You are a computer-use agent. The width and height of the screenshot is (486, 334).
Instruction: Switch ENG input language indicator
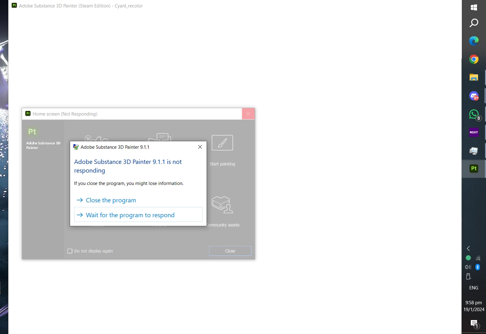click(474, 288)
